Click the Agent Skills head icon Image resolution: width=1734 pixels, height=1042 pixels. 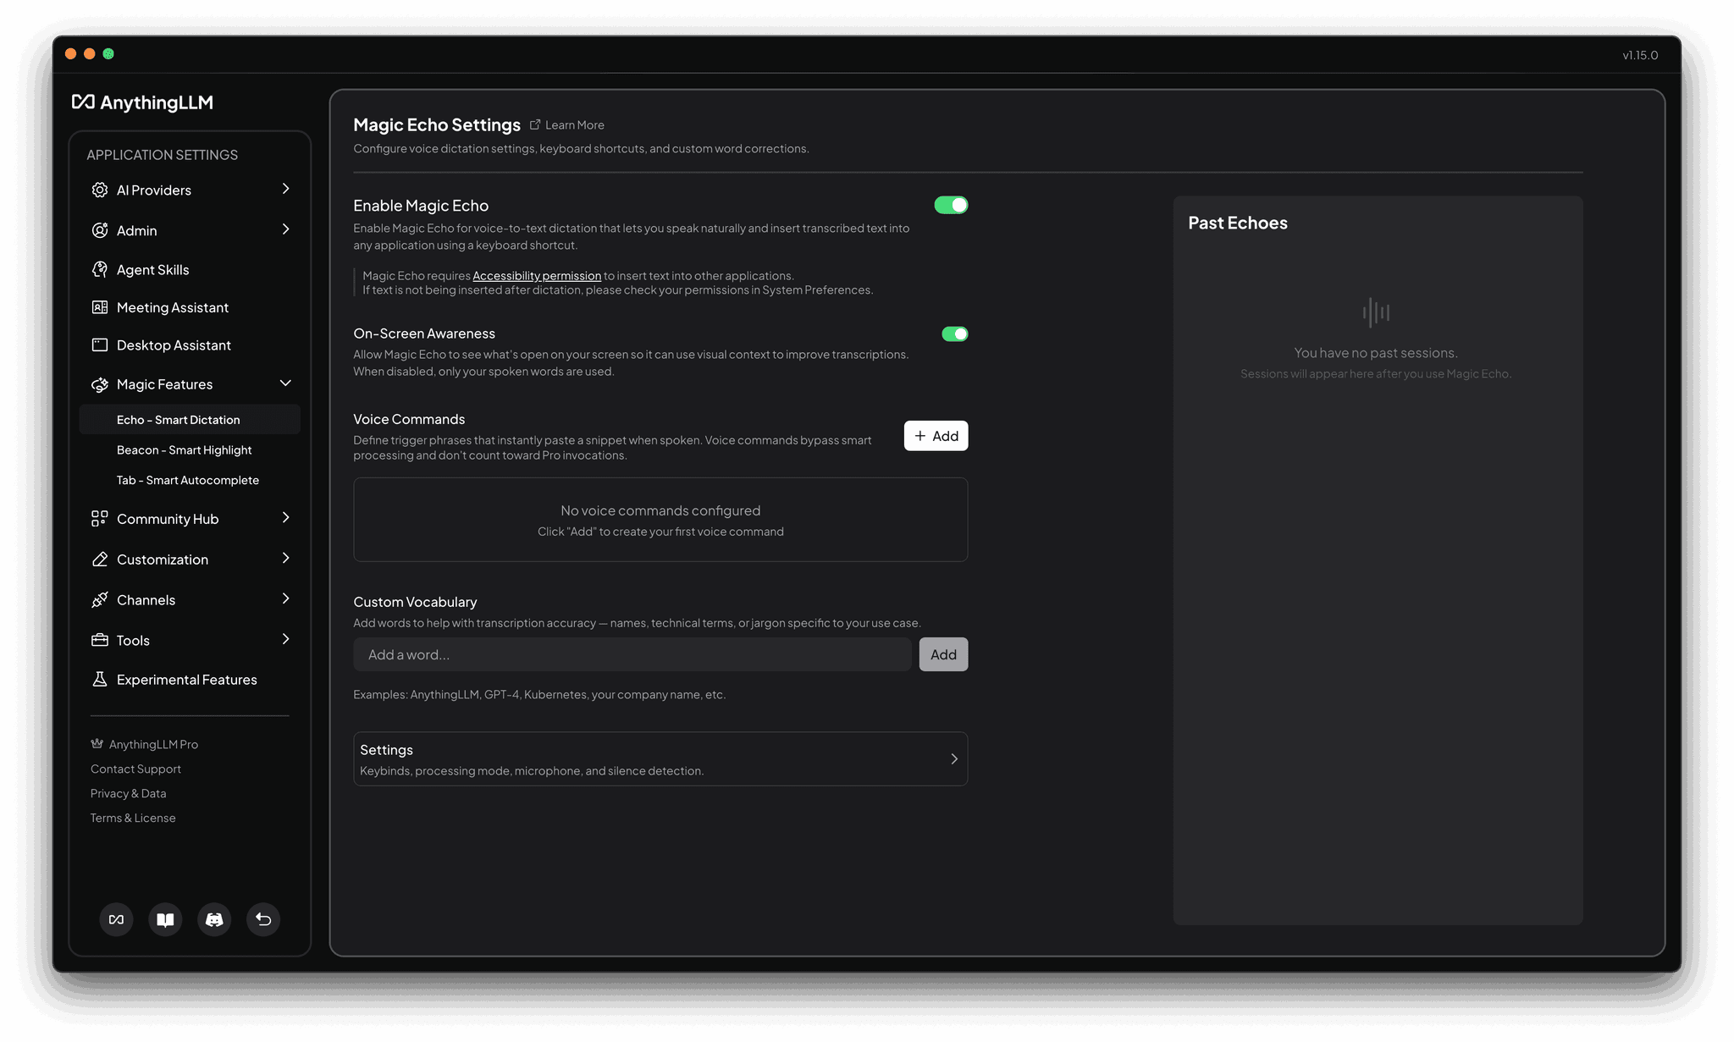coord(99,269)
